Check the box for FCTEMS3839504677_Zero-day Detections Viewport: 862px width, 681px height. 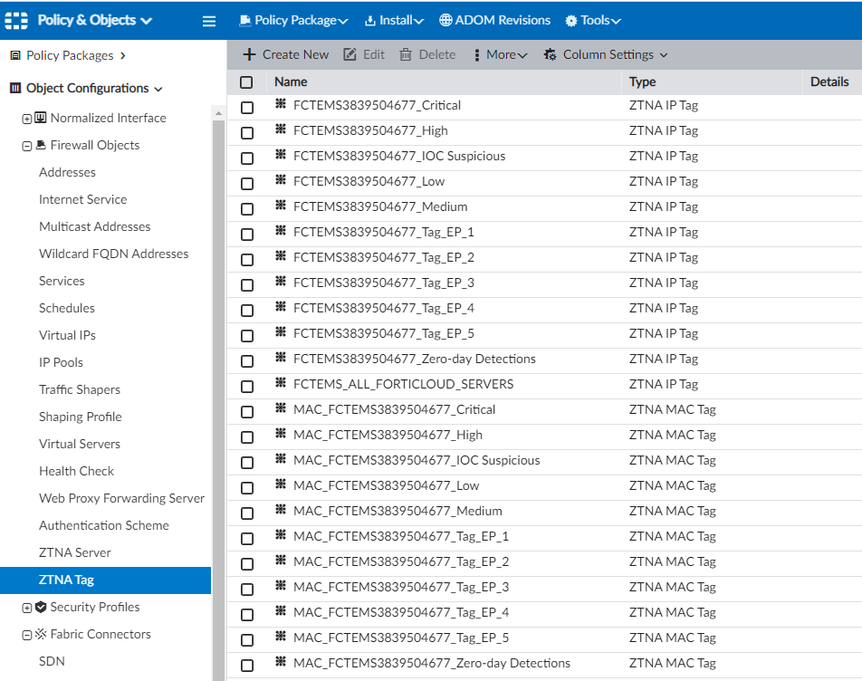pyautogui.click(x=247, y=360)
